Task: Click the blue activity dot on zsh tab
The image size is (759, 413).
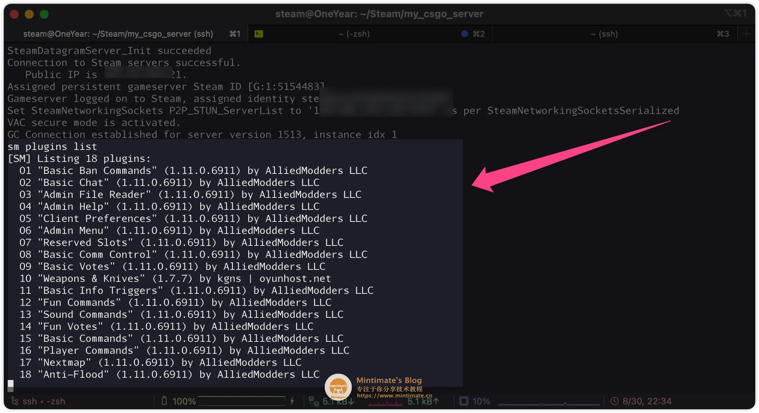Action: point(465,34)
